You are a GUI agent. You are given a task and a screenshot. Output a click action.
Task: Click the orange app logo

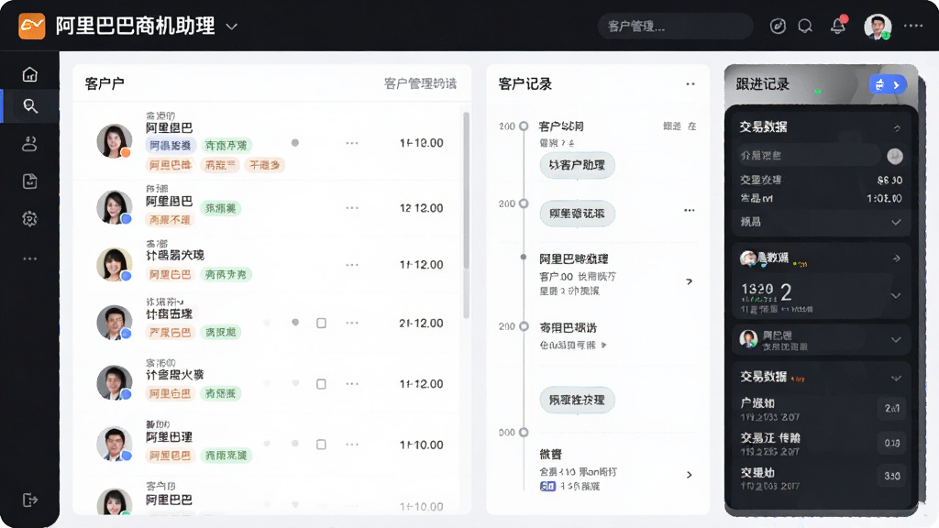coord(32,26)
